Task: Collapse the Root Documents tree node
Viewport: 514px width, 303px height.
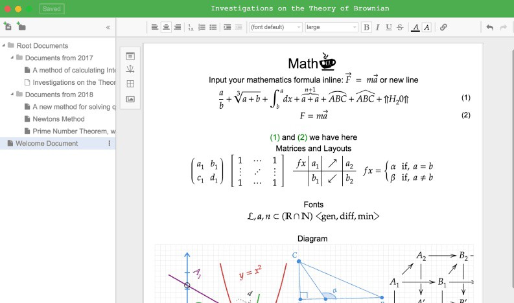Action: pos(4,45)
